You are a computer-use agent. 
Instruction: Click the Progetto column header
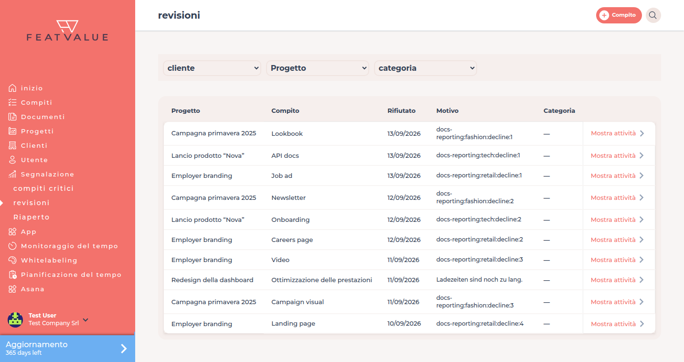186,110
